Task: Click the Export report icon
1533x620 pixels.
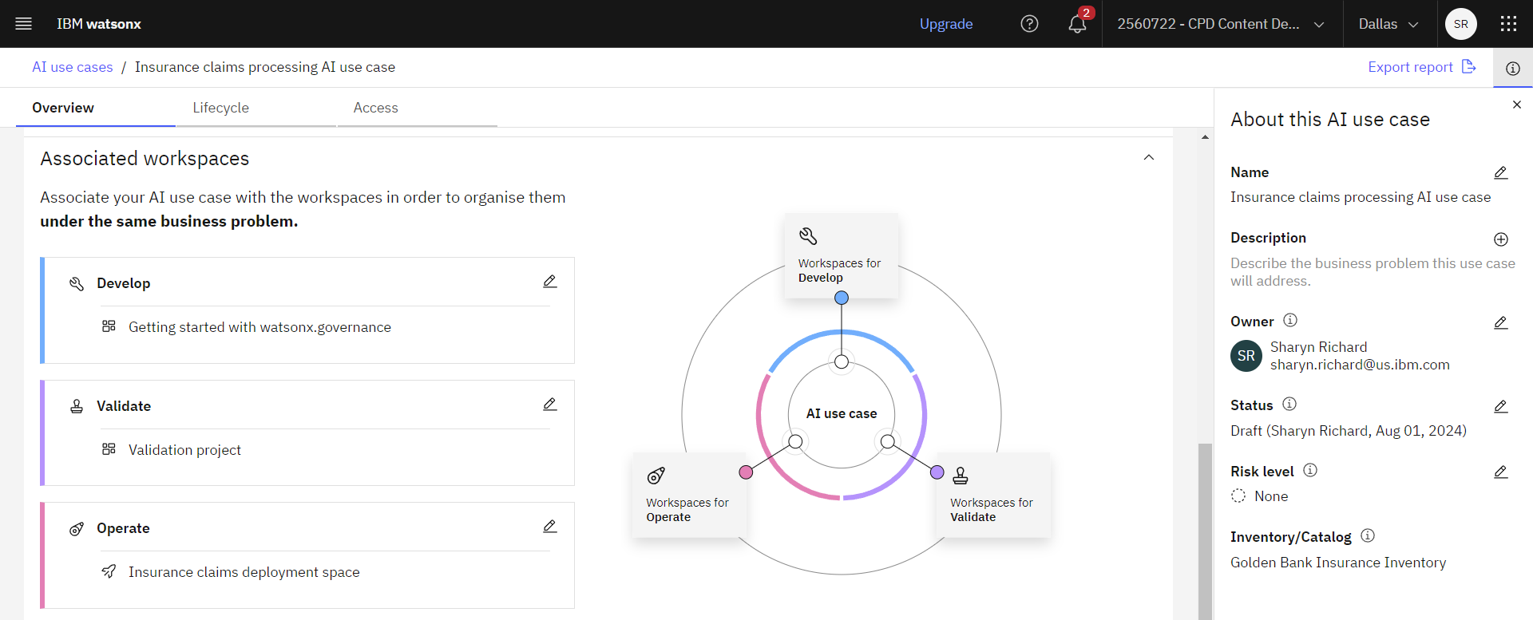Action: [x=1468, y=66]
